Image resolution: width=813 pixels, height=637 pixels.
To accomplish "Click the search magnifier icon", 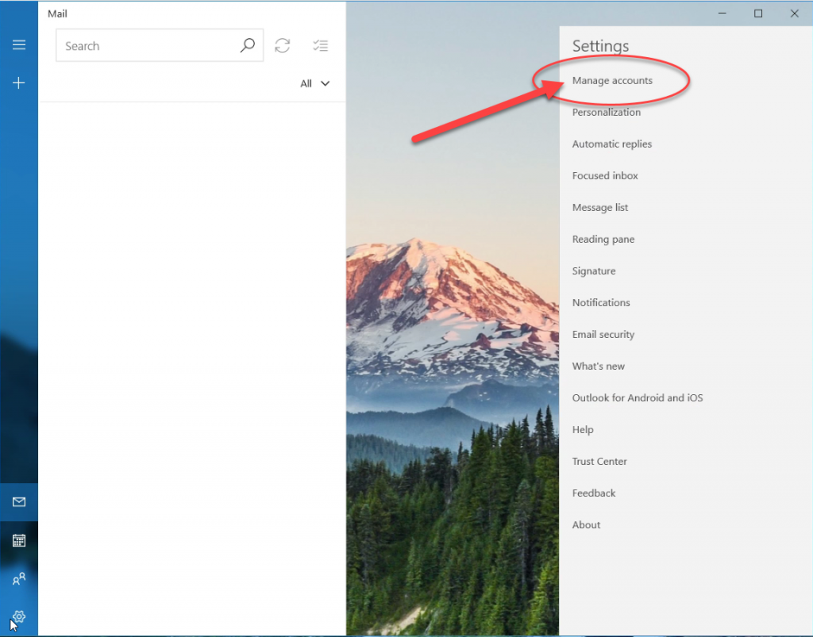I will pos(248,45).
